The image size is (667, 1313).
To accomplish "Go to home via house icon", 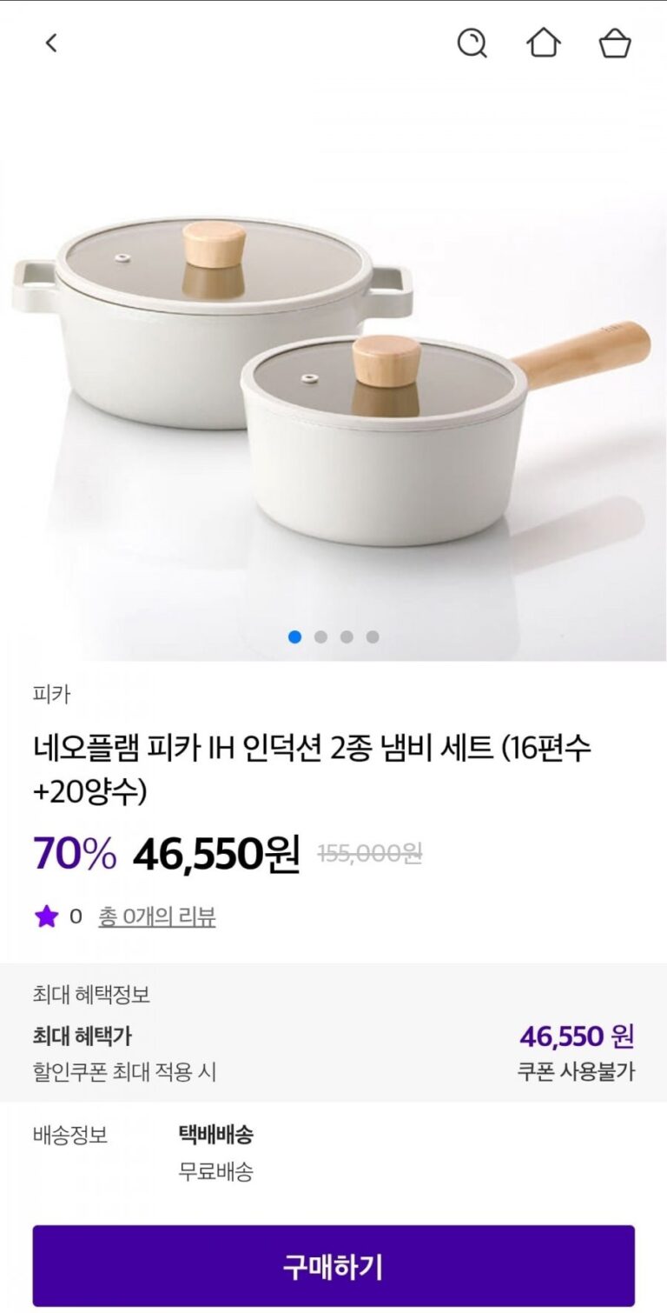I will 544,43.
